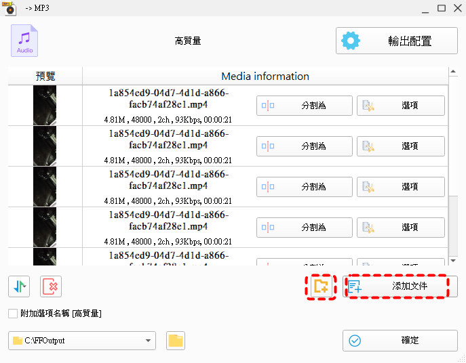The width and height of the screenshot is (466, 363).
Task: Click the Media information column header
Action: (x=265, y=77)
